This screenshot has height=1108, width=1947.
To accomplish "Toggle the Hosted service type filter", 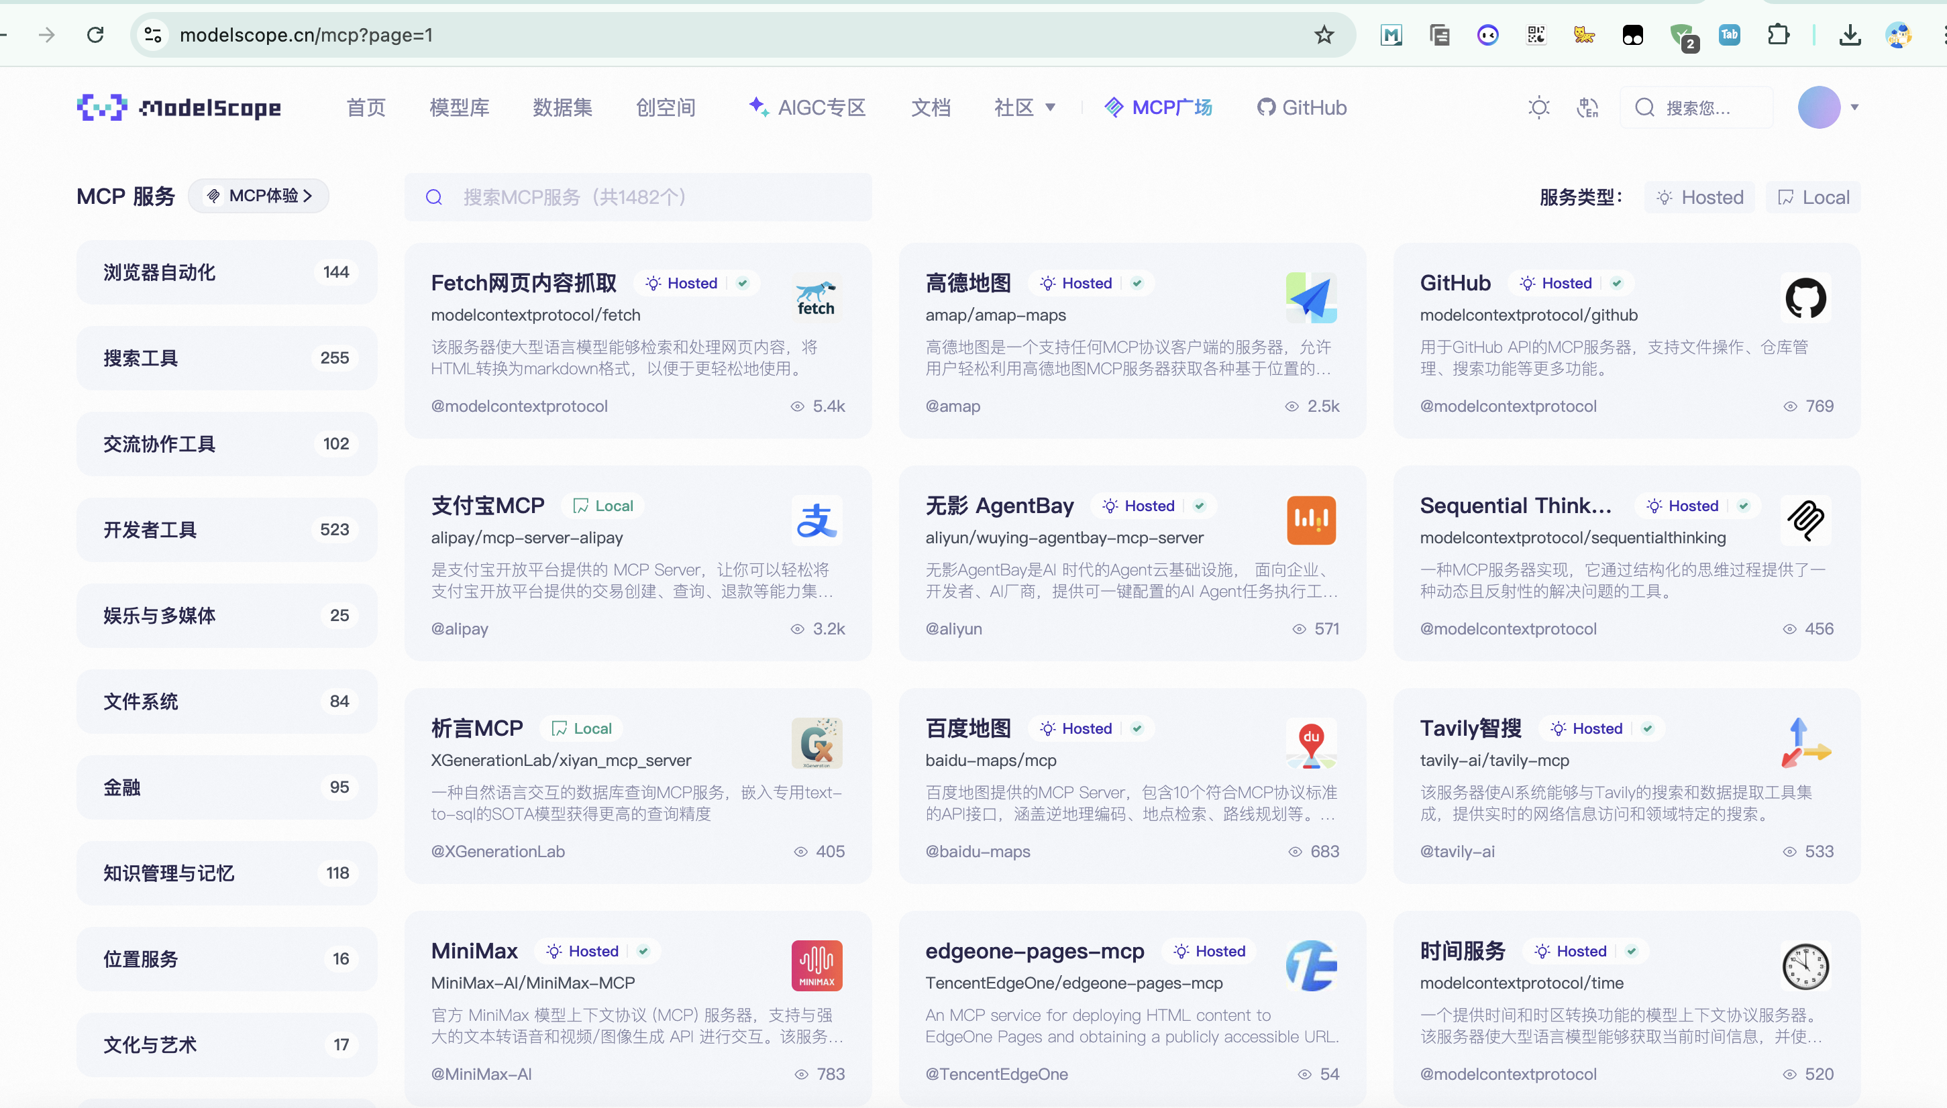I will (1699, 197).
